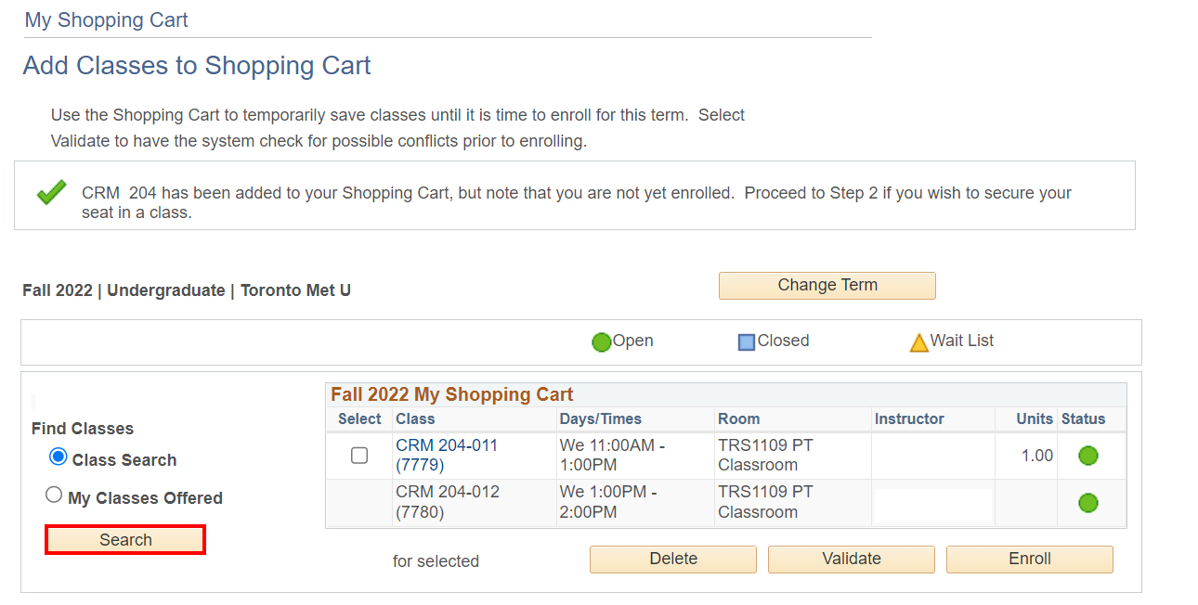Select the Class Search radio option

(x=59, y=457)
